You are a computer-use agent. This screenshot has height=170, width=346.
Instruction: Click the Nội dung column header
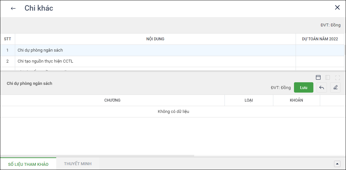pyautogui.click(x=155, y=39)
